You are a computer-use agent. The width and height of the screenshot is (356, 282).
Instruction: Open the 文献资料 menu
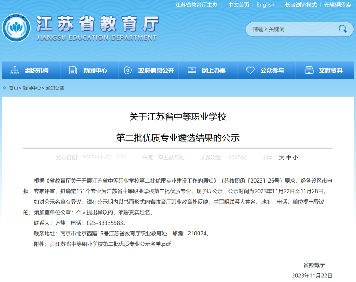tap(325, 70)
